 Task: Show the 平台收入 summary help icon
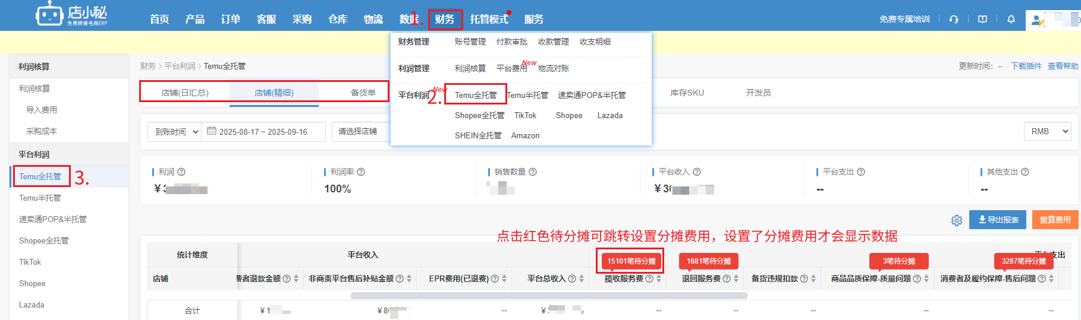(697, 172)
